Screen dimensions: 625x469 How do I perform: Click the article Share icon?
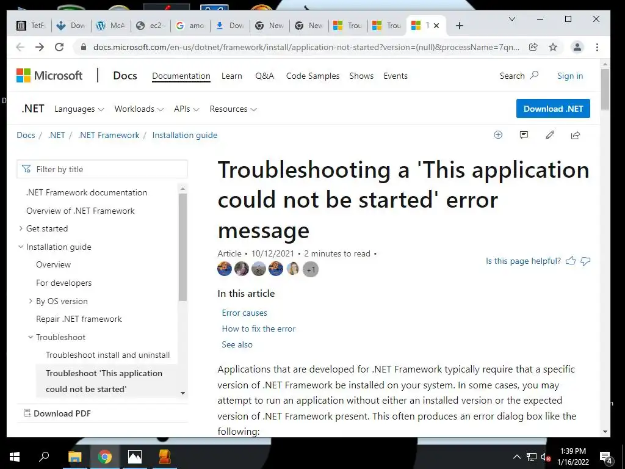point(576,135)
